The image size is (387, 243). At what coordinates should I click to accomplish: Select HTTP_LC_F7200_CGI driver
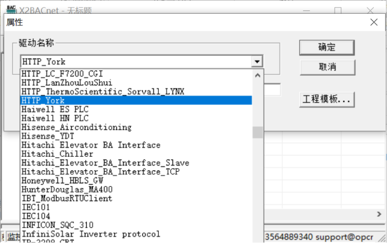pyautogui.click(x=136, y=74)
